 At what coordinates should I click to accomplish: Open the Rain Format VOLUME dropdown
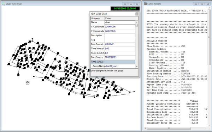120,44
